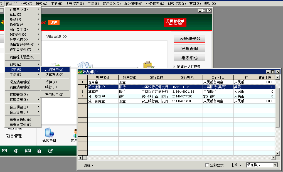Viewport: 283px width, 172px height.
Task: Select the 备用金 account row
Action: (x=176, y=82)
